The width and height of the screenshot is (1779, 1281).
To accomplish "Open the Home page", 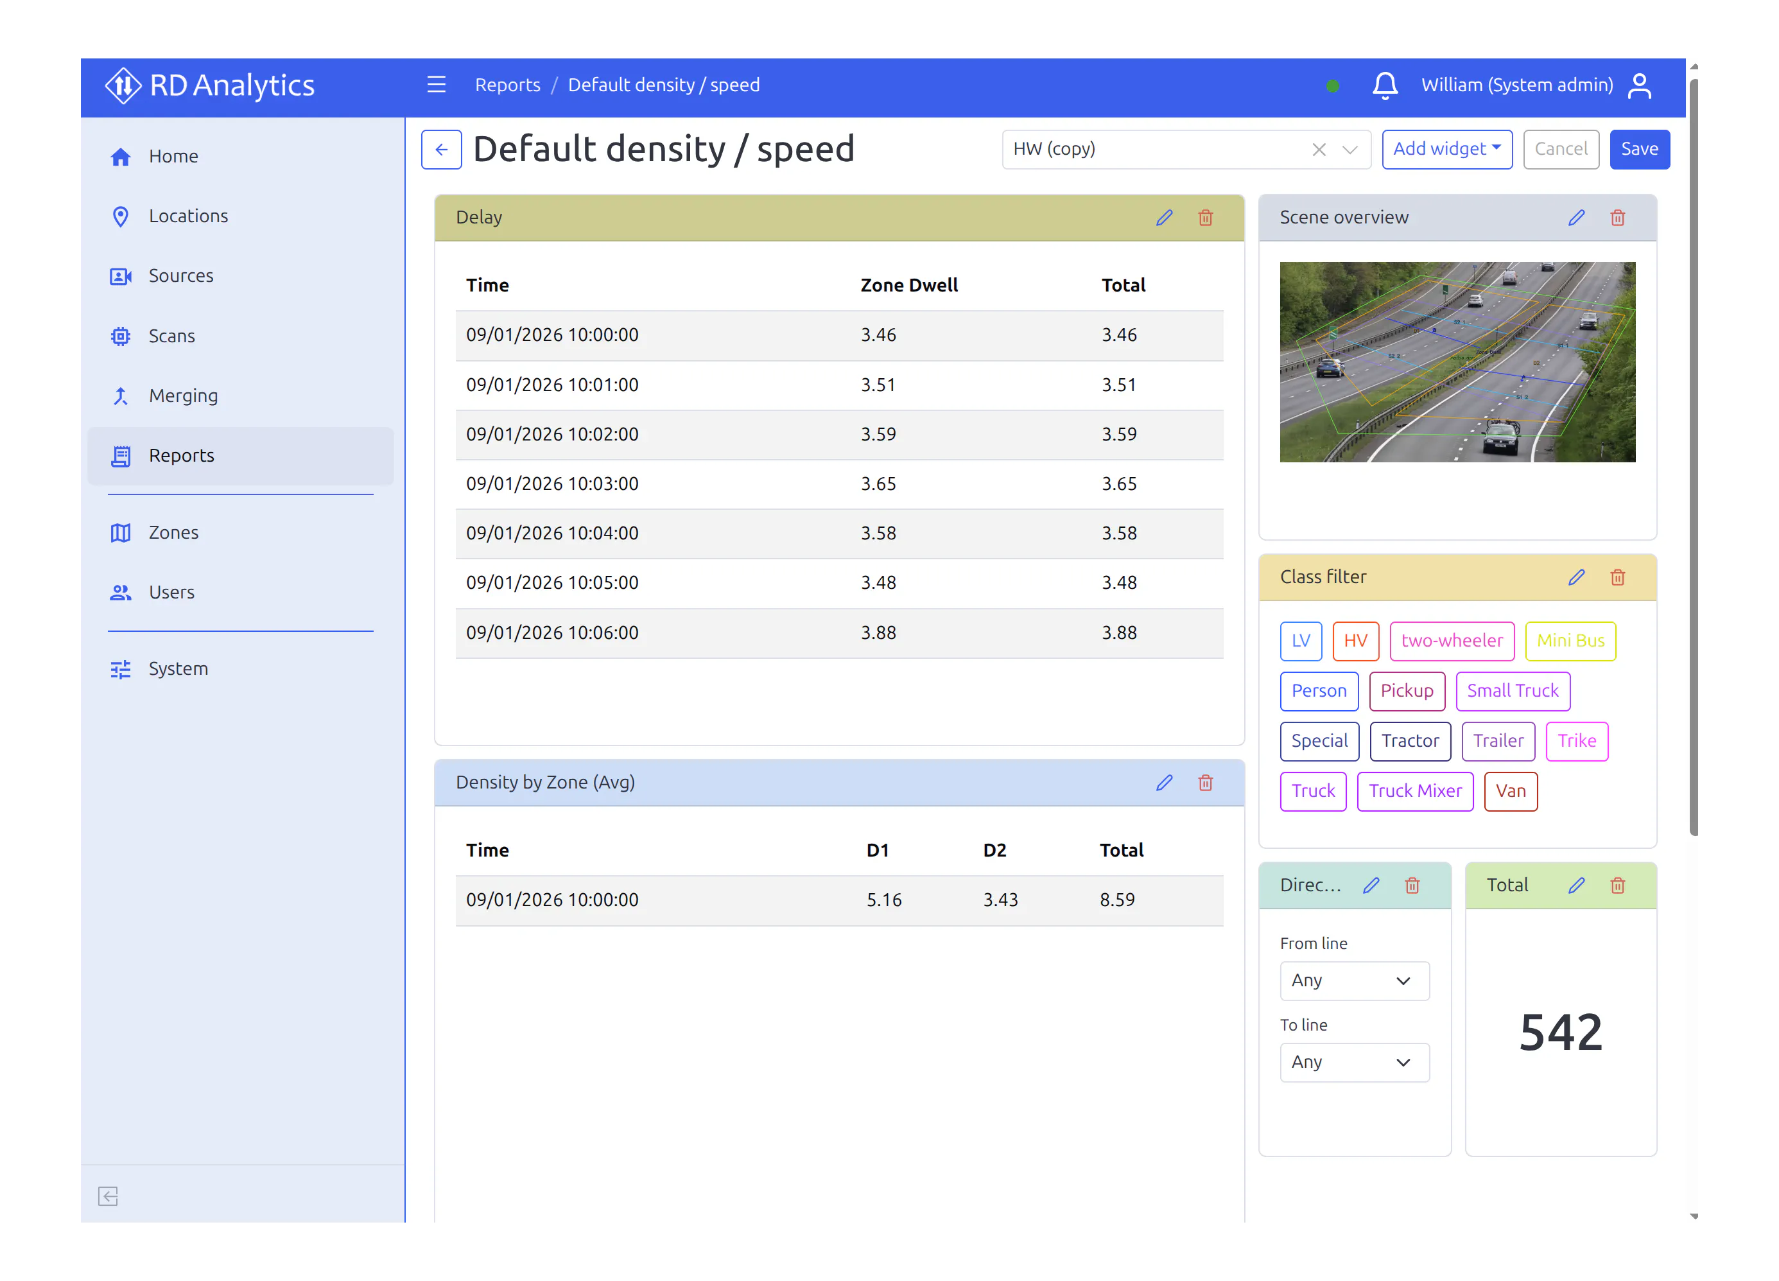I will click(241, 157).
